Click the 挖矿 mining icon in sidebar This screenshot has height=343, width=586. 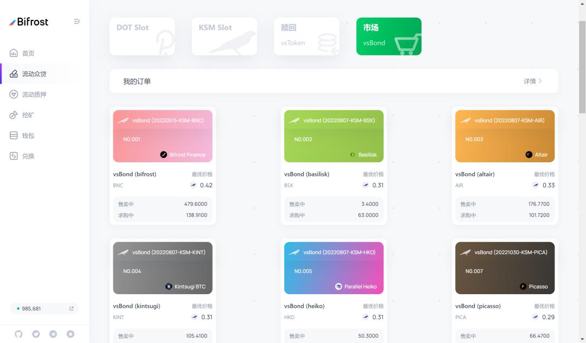click(14, 115)
